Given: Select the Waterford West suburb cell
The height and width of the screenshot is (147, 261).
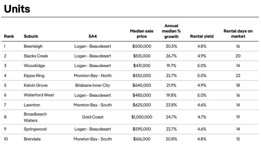Looking at the screenshot, I should coord(39,95).
